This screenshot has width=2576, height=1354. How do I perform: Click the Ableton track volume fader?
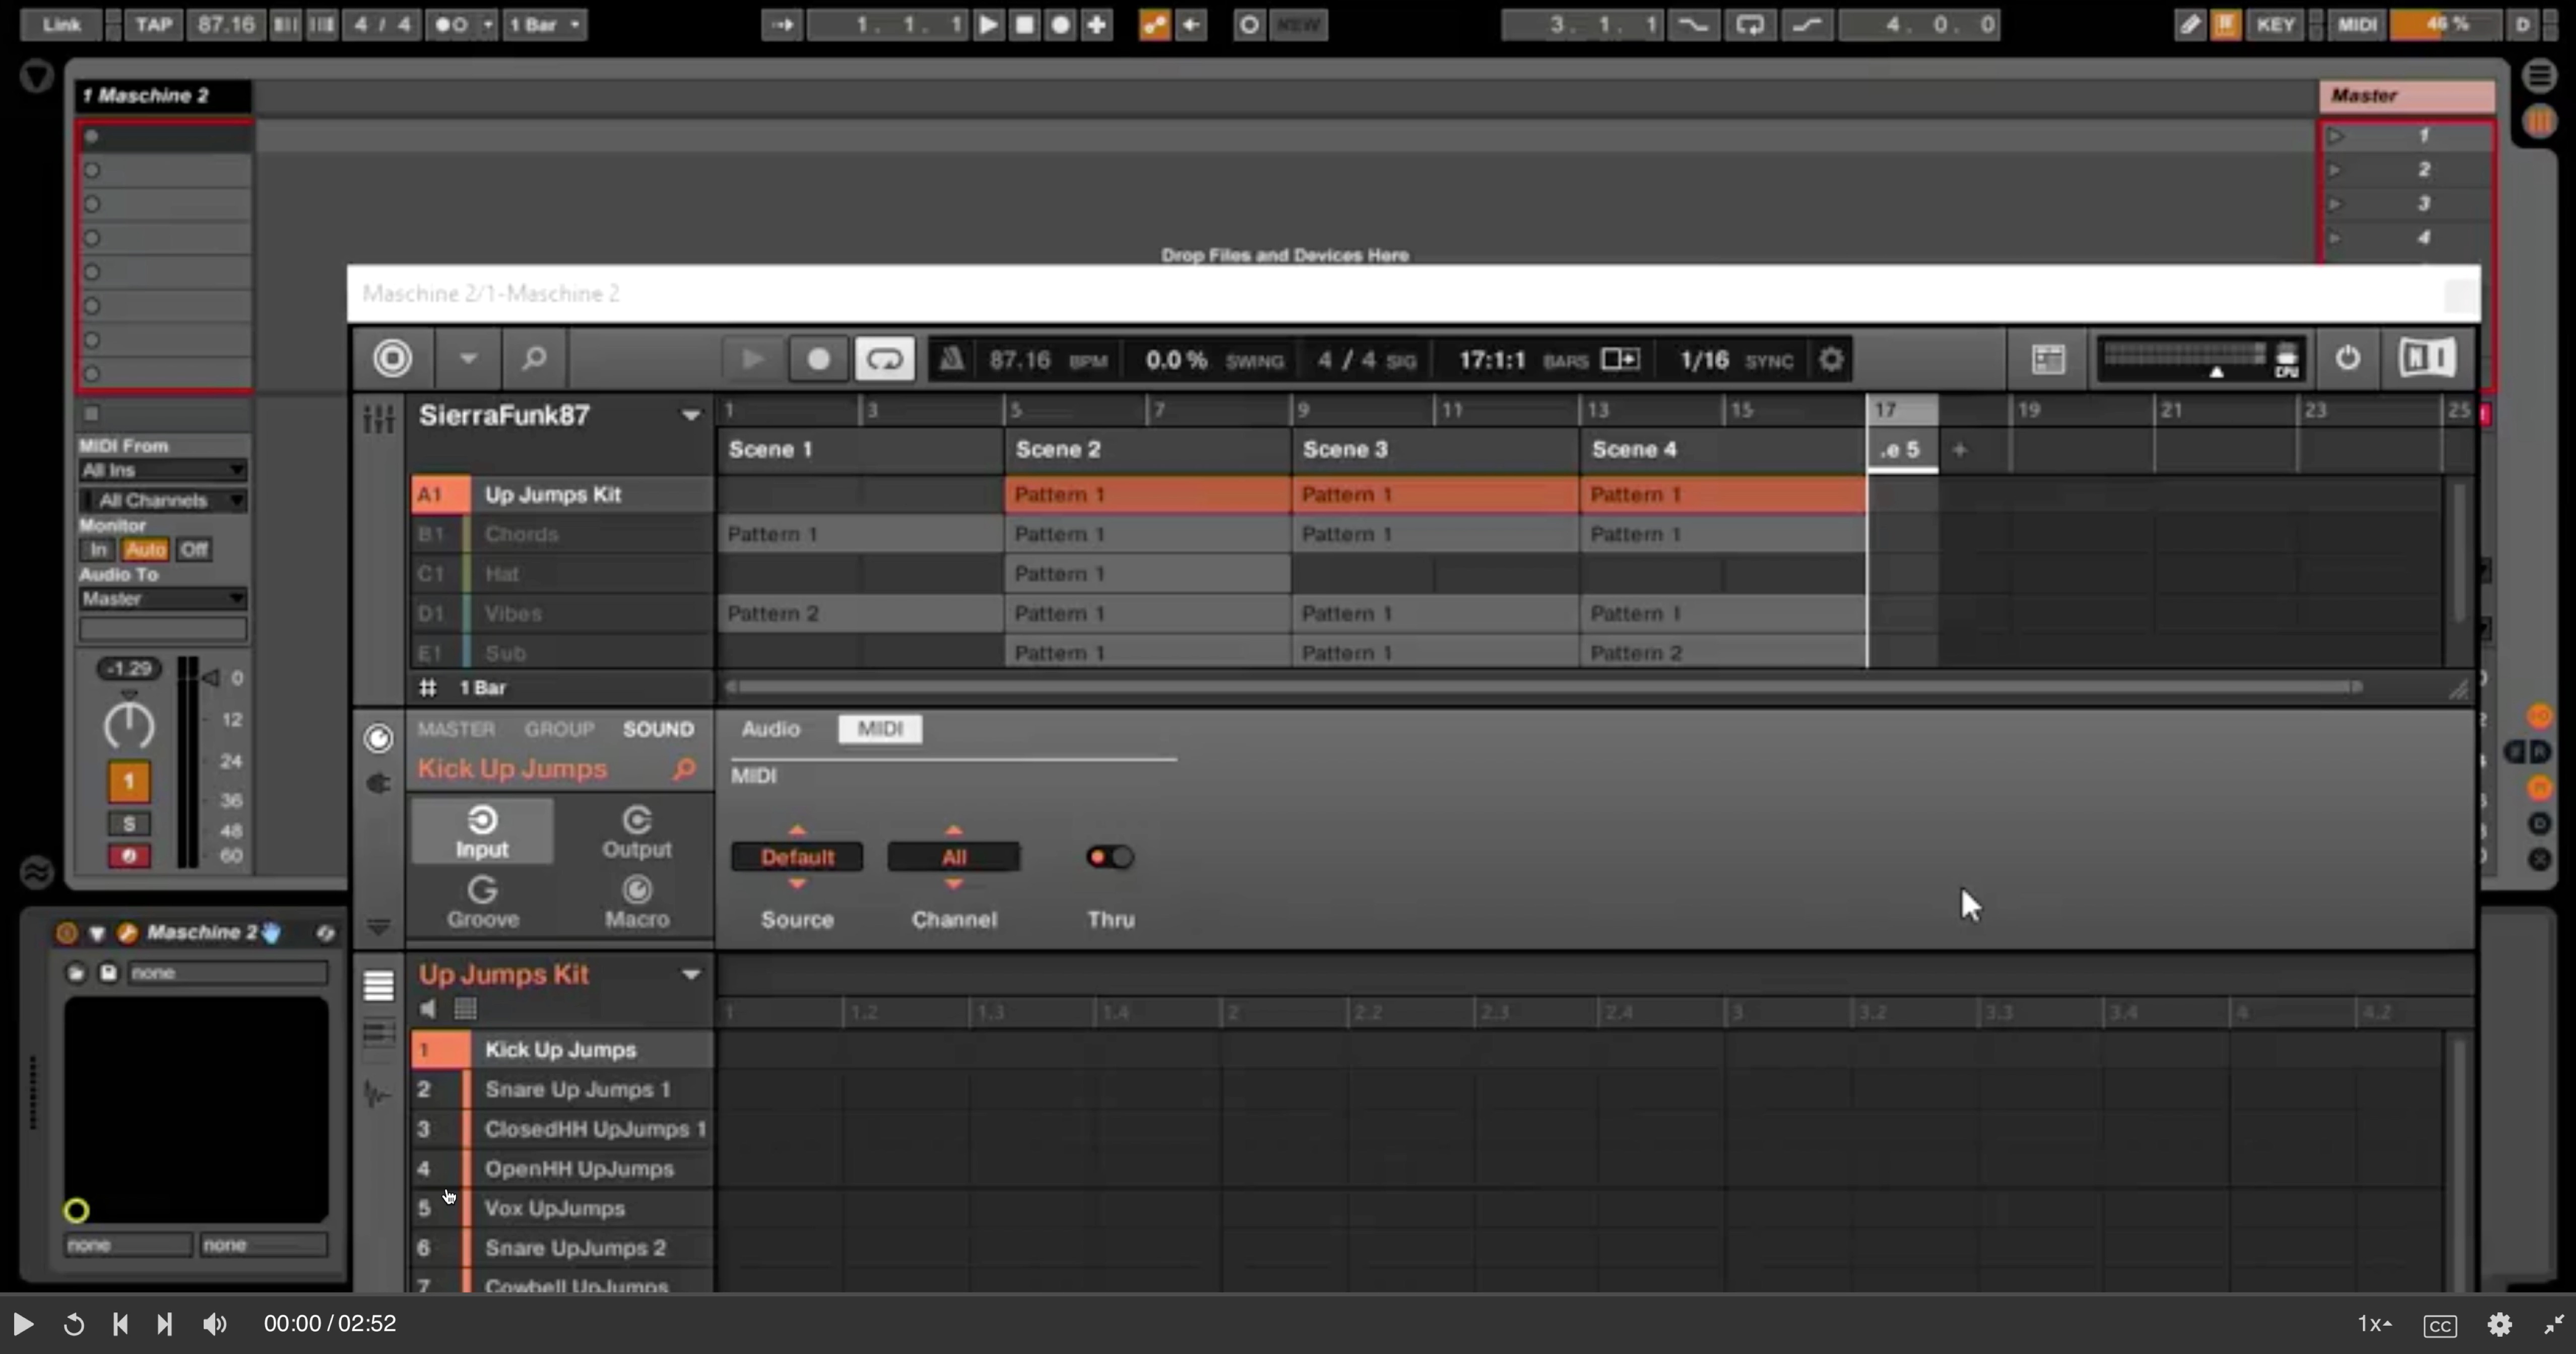click(x=210, y=679)
